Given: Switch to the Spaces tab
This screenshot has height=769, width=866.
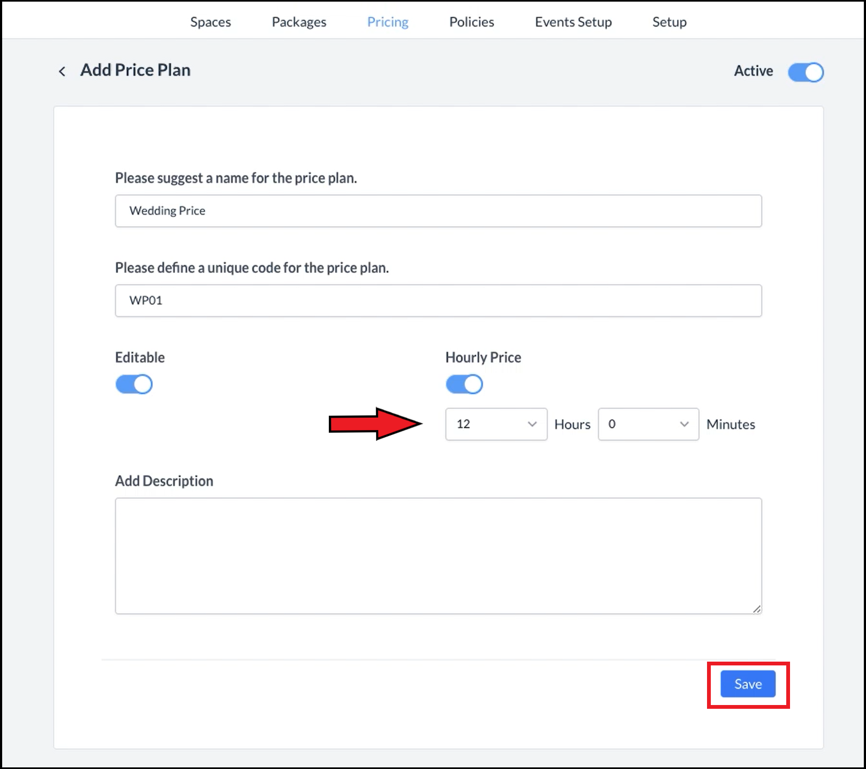Looking at the screenshot, I should pyautogui.click(x=211, y=22).
